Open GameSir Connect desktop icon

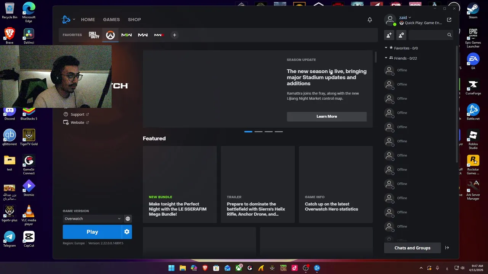coord(29,165)
